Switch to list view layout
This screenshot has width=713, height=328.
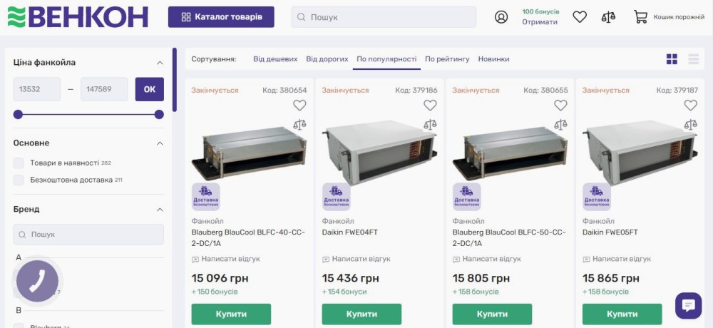point(693,59)
